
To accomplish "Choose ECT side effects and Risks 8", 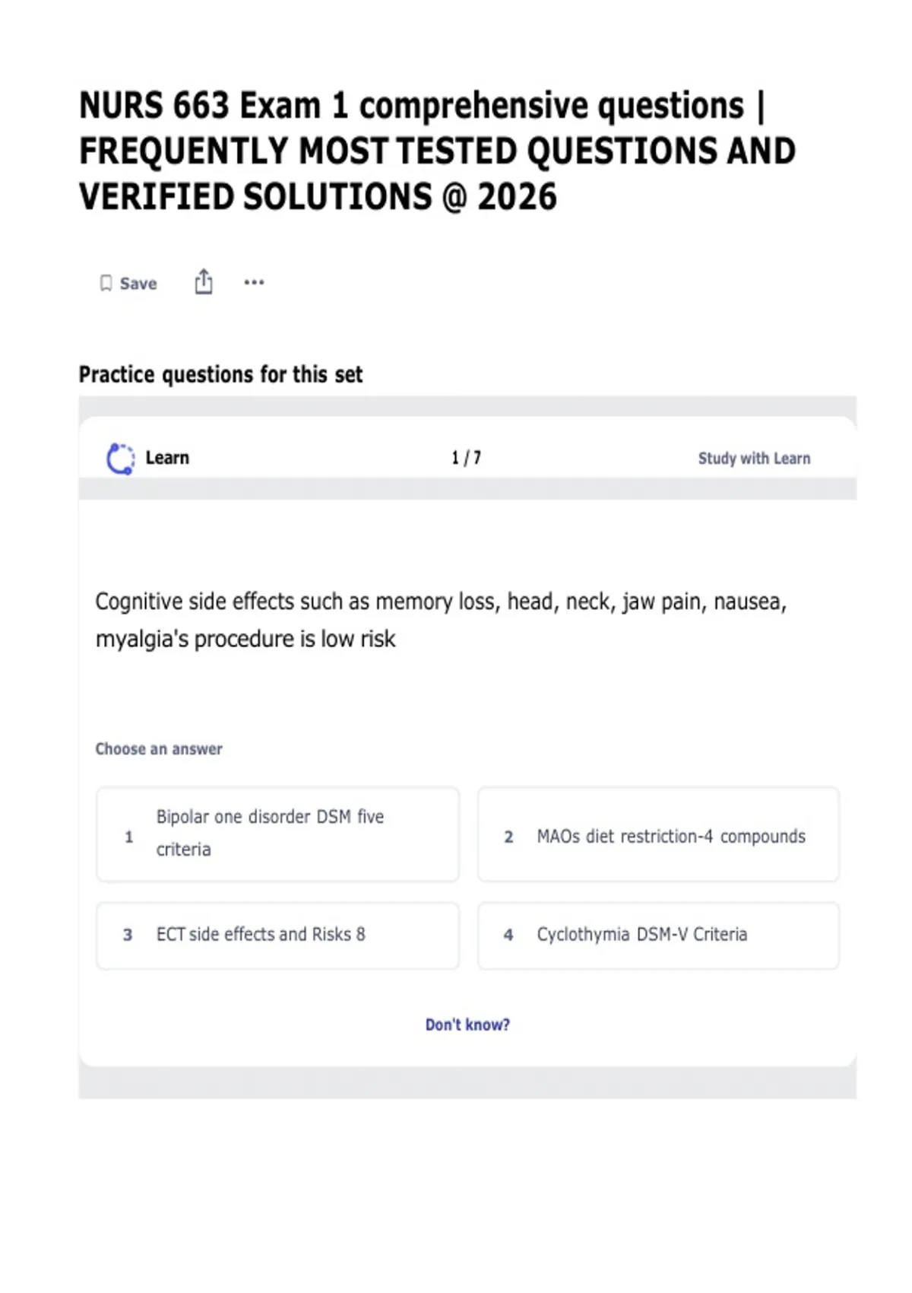I will (x=278, y=936).
